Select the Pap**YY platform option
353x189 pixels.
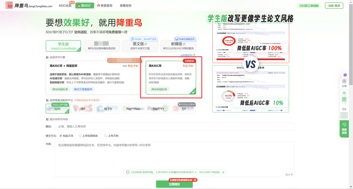click(x=159, y=109)
